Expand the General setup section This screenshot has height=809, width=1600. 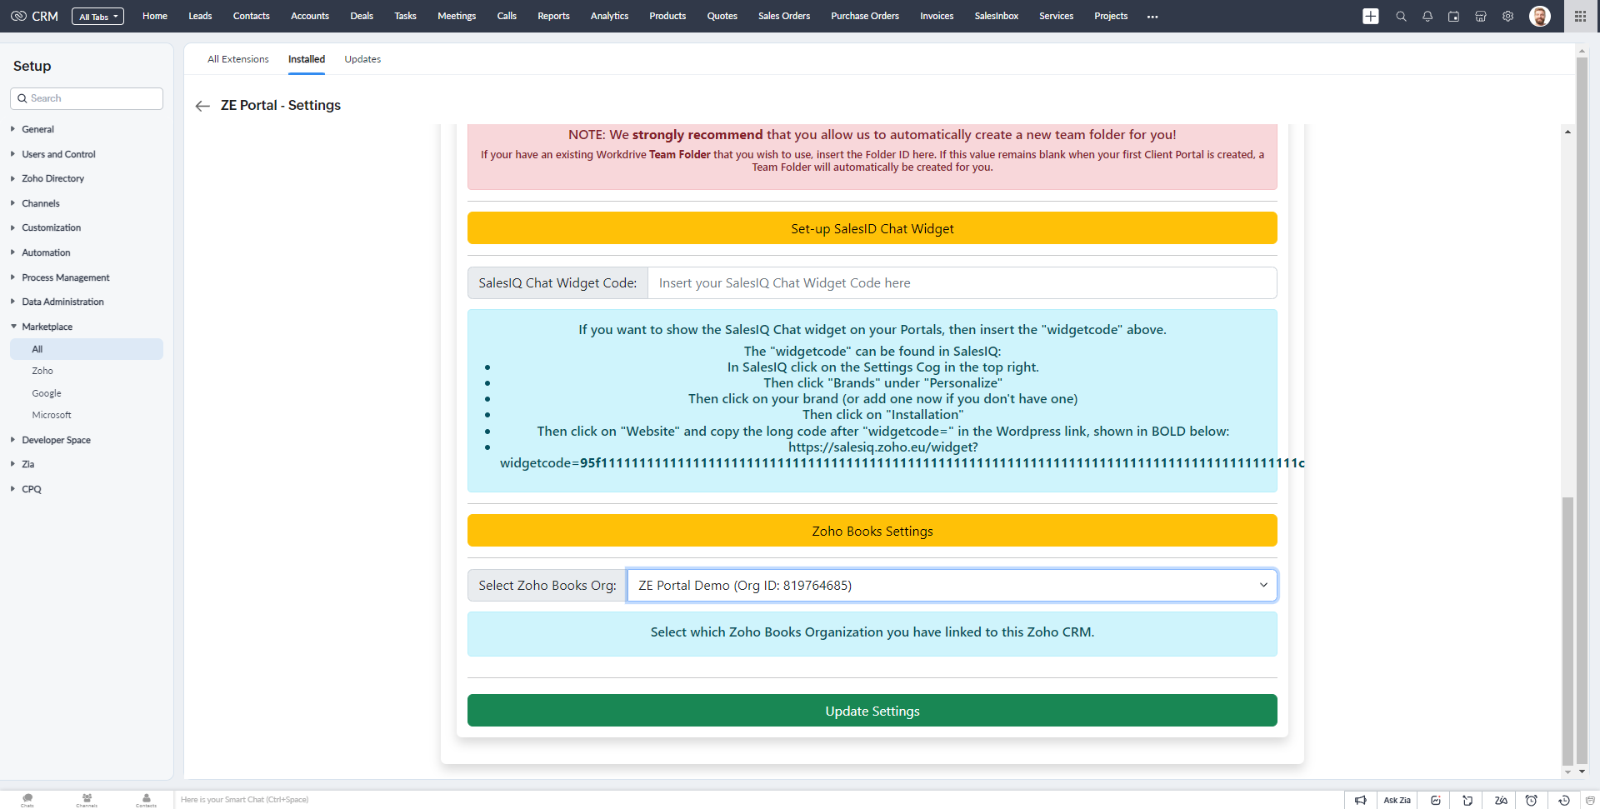[x=37, y=129]
